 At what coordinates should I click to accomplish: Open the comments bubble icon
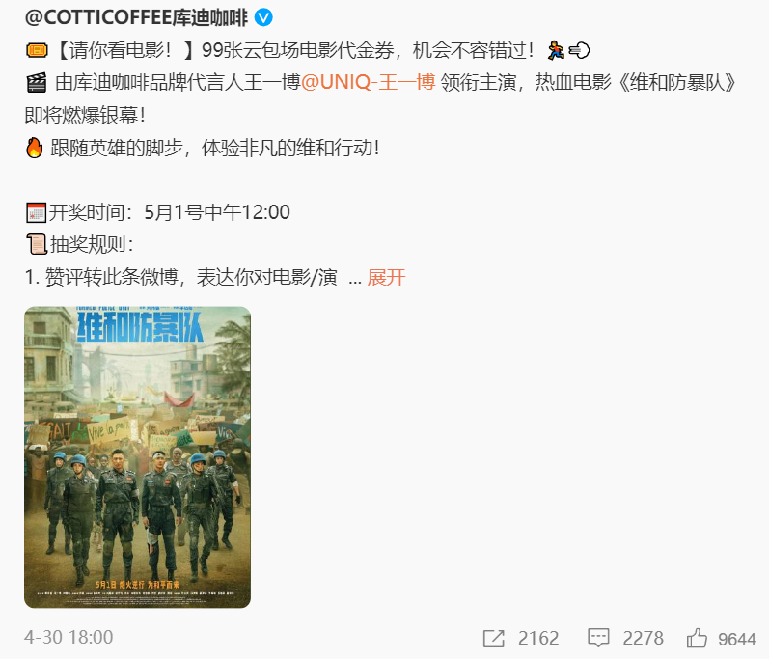(598, 638)
